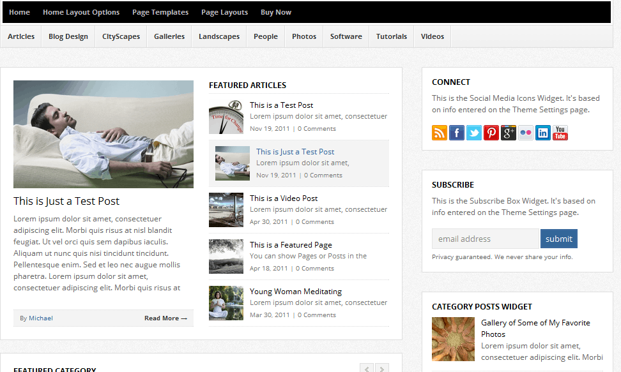Image resolution: width=621 pixels, height=372 pixels.
Task: Click the Twitter bird icon
Action: pyautogui.click(x=473, y=133)
